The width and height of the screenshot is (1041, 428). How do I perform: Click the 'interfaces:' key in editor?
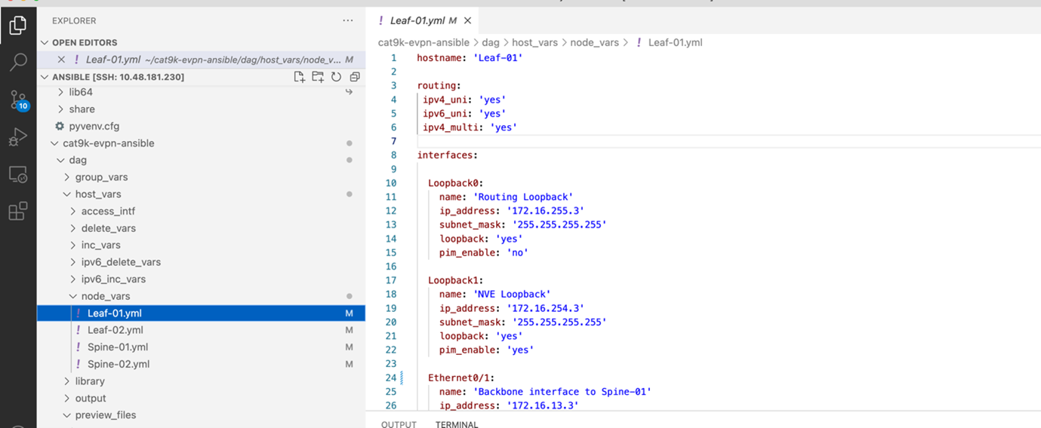click(447, 155)
